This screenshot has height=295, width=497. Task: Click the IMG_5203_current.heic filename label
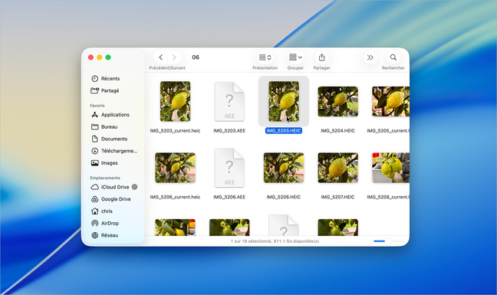click(x=175, y=130)
